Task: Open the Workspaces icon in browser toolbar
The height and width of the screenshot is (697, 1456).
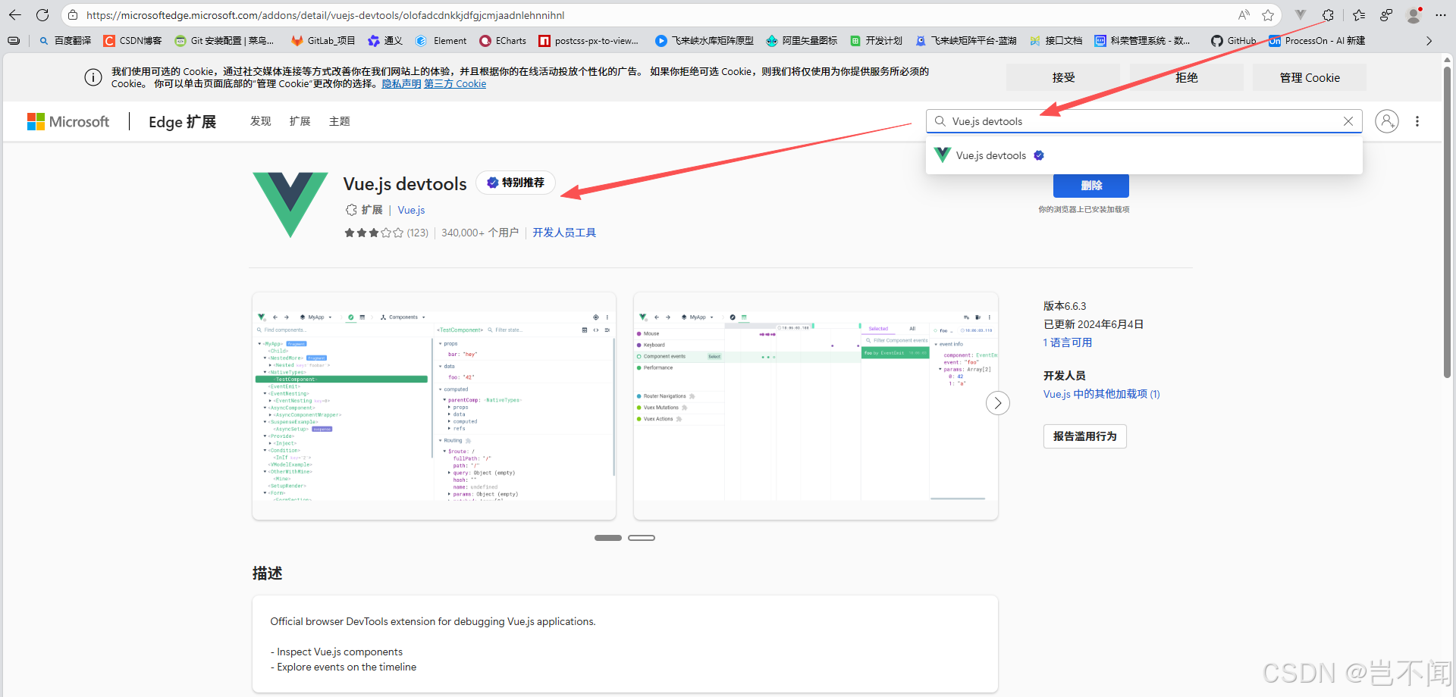Action: pyautogui.click(x=1386, y=15)
